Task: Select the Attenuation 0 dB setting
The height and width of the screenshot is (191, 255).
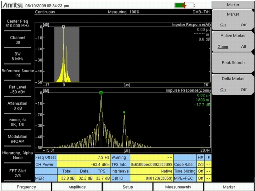Action: pos(18,106)
